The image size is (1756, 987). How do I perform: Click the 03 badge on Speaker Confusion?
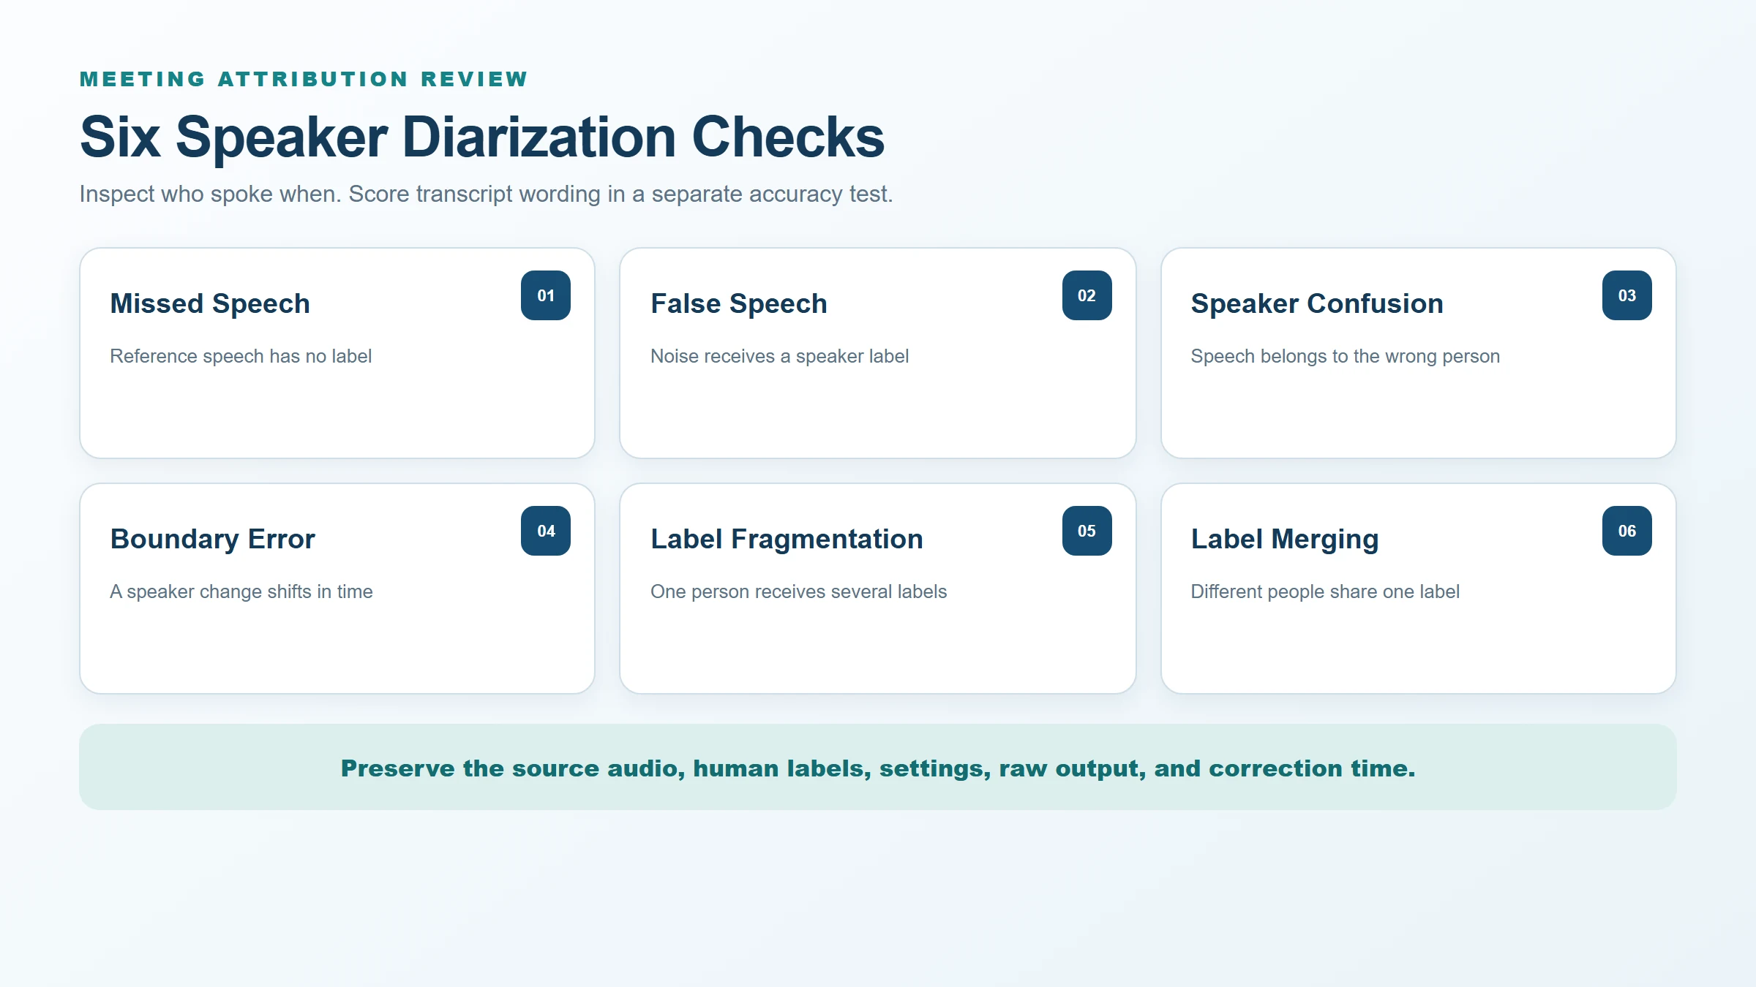click(1626, 295)
